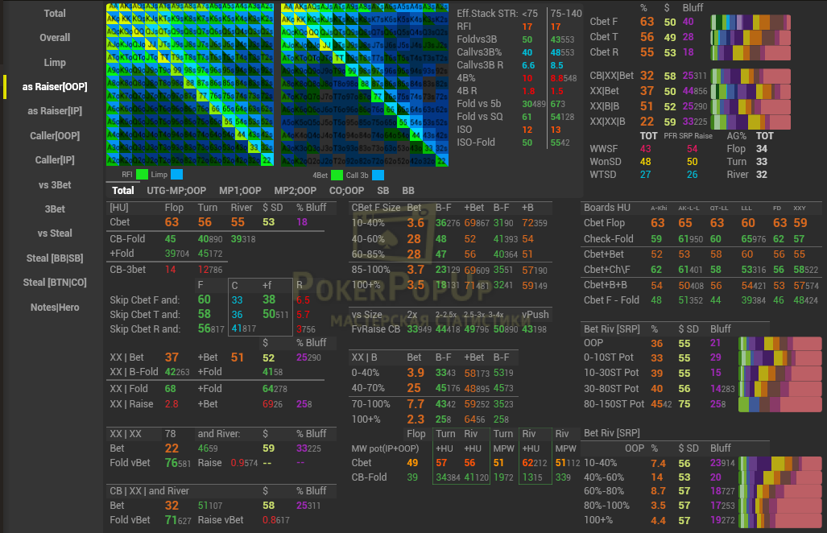This screenshot has width=827, height=533.
Task: Select the Total sidebar tab
Action: point(55,14)
